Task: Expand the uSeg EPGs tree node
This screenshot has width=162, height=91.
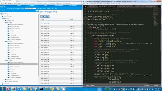Action: tap(4, 79)
